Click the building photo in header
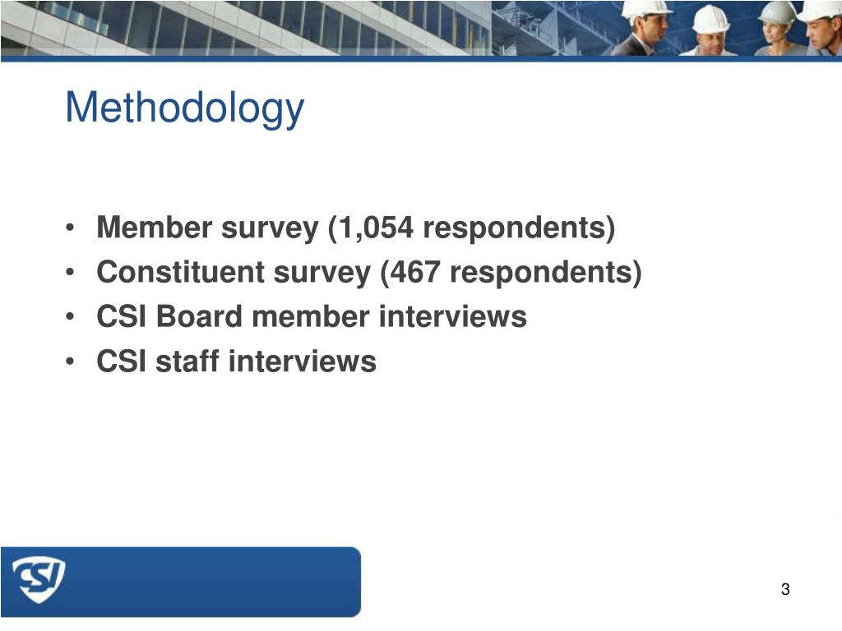Screen dimensions: 842x631 pyautogui.click(x=245, y=28)
